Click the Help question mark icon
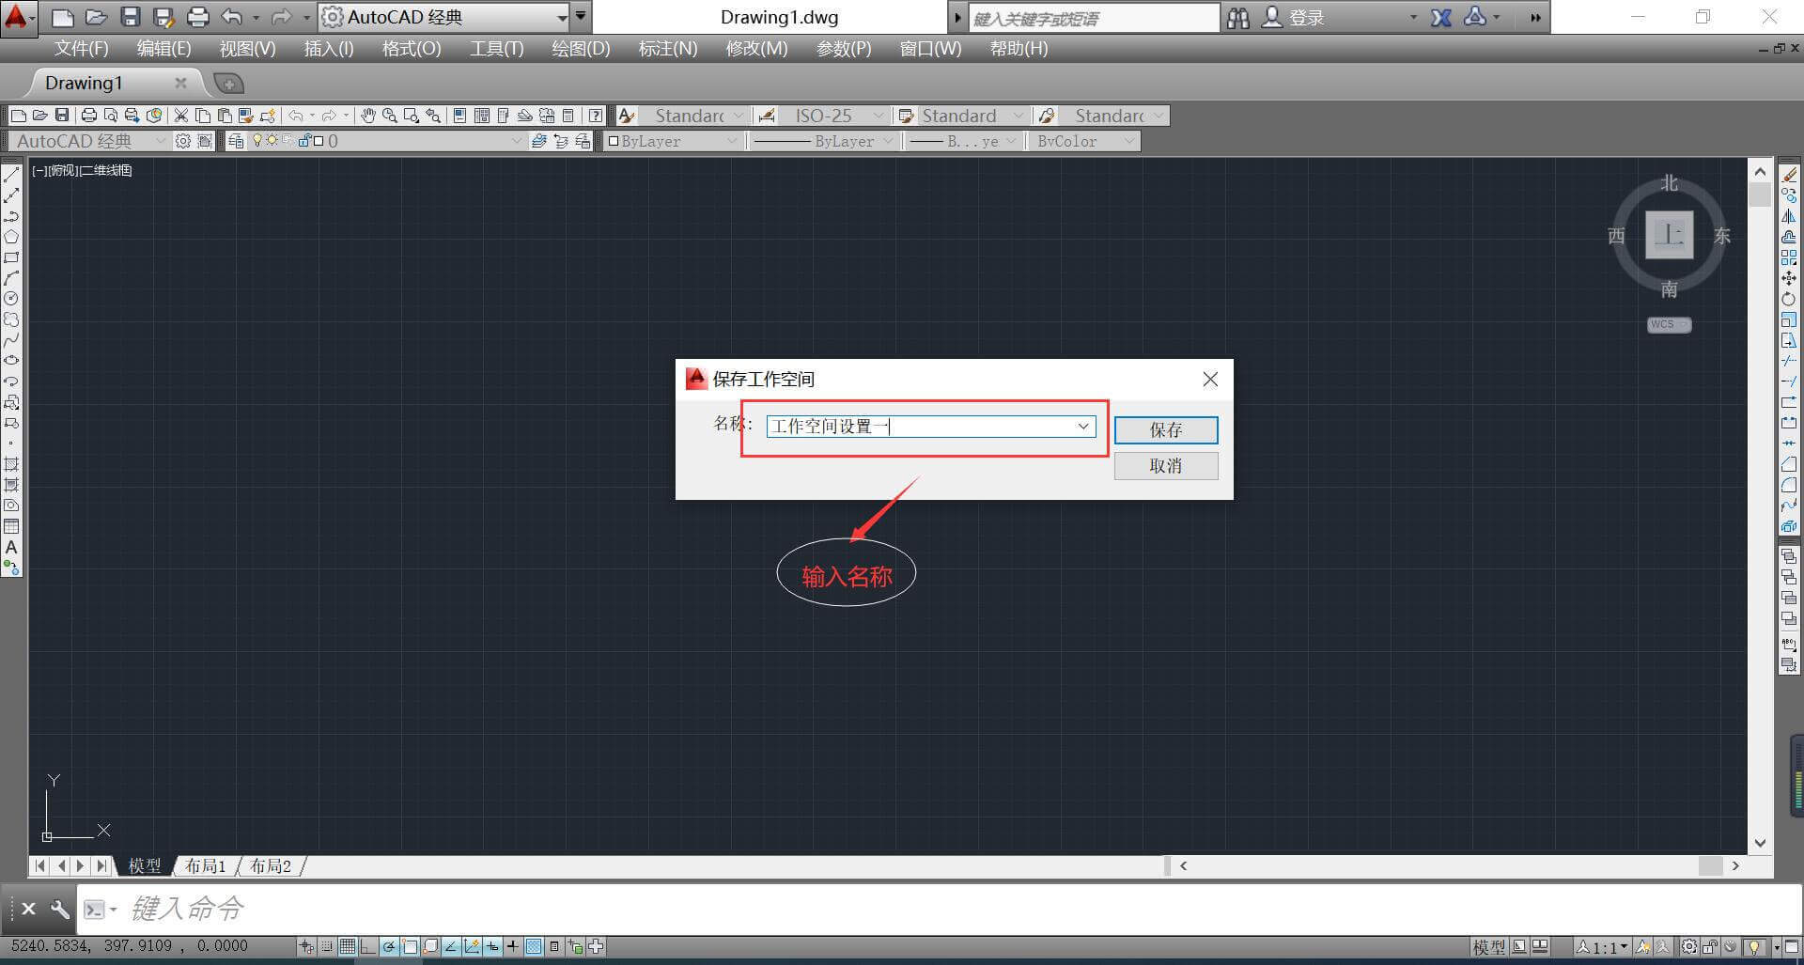 pyautogui.click(x=596, y=116)
